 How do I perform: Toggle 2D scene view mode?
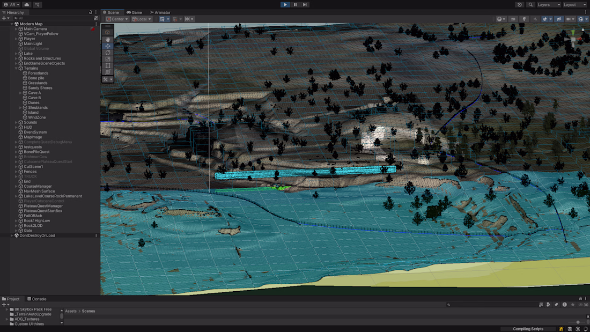(x=513, y=19)
